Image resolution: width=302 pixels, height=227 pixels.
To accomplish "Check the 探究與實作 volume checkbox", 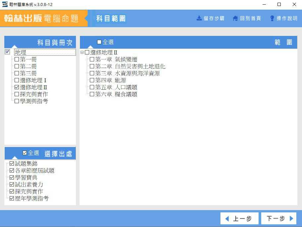I will 17,94.
